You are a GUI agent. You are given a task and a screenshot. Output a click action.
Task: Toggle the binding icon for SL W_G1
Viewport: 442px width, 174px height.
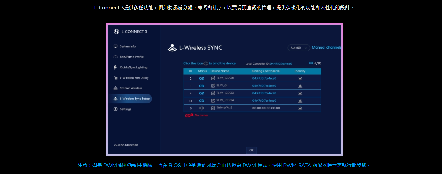point(201,86)
